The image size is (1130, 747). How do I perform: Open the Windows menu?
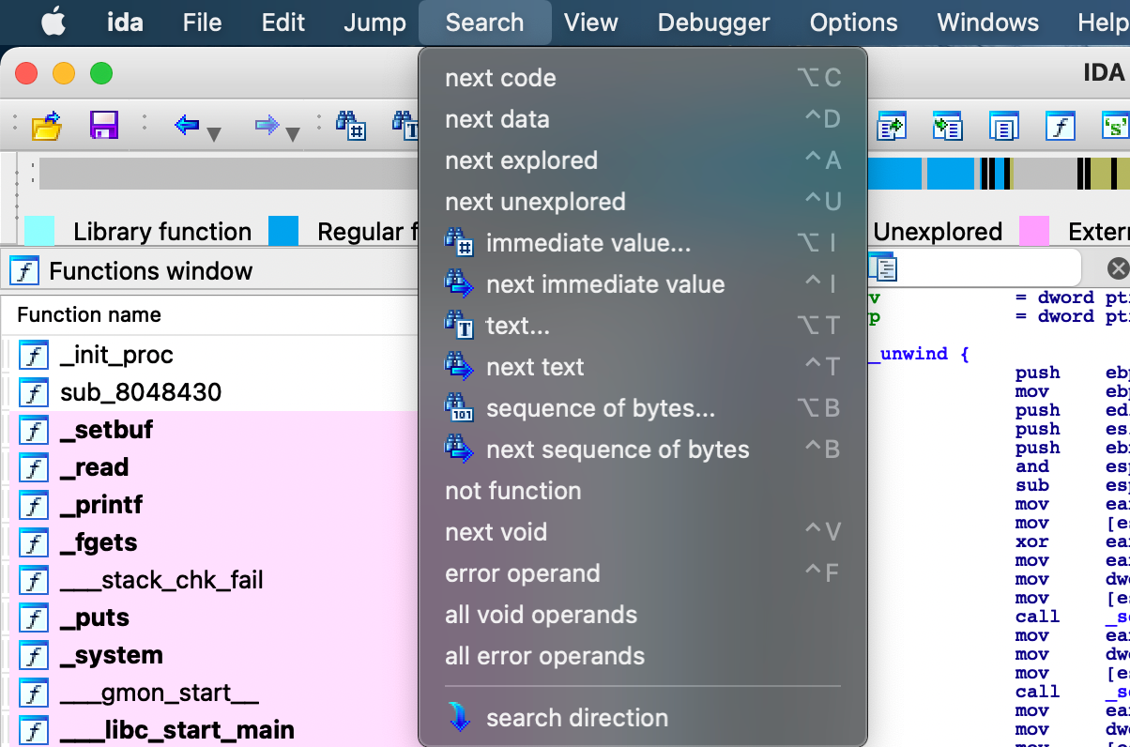coord(988,23)
